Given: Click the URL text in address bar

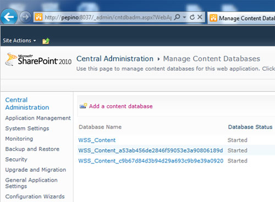Looking at the screenshot, I should pos(108,17).
